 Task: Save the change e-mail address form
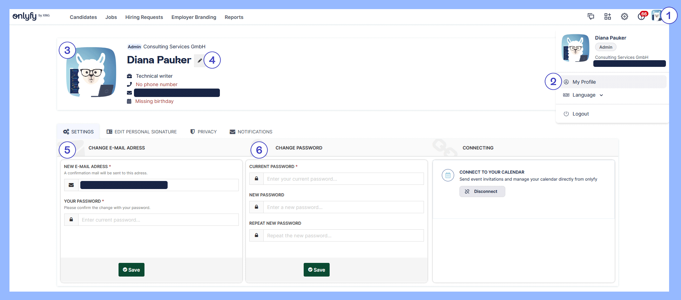coord(132,270)
